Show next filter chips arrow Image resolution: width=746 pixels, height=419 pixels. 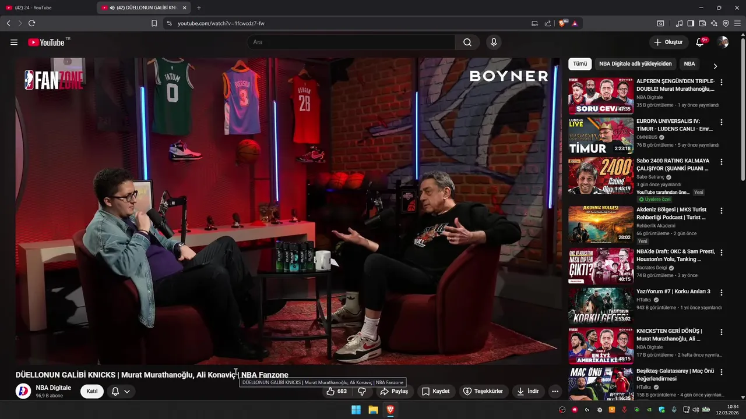715,66
